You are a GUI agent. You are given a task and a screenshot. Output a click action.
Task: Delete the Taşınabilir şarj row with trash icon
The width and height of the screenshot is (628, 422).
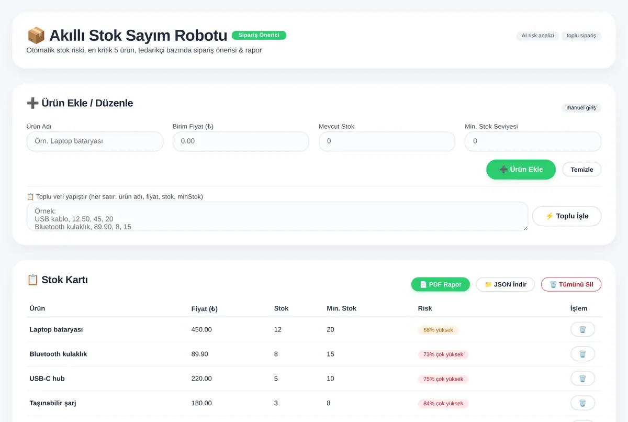[582, 403]
